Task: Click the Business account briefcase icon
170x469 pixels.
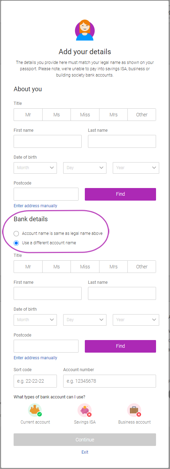Action: click(134, 410)
